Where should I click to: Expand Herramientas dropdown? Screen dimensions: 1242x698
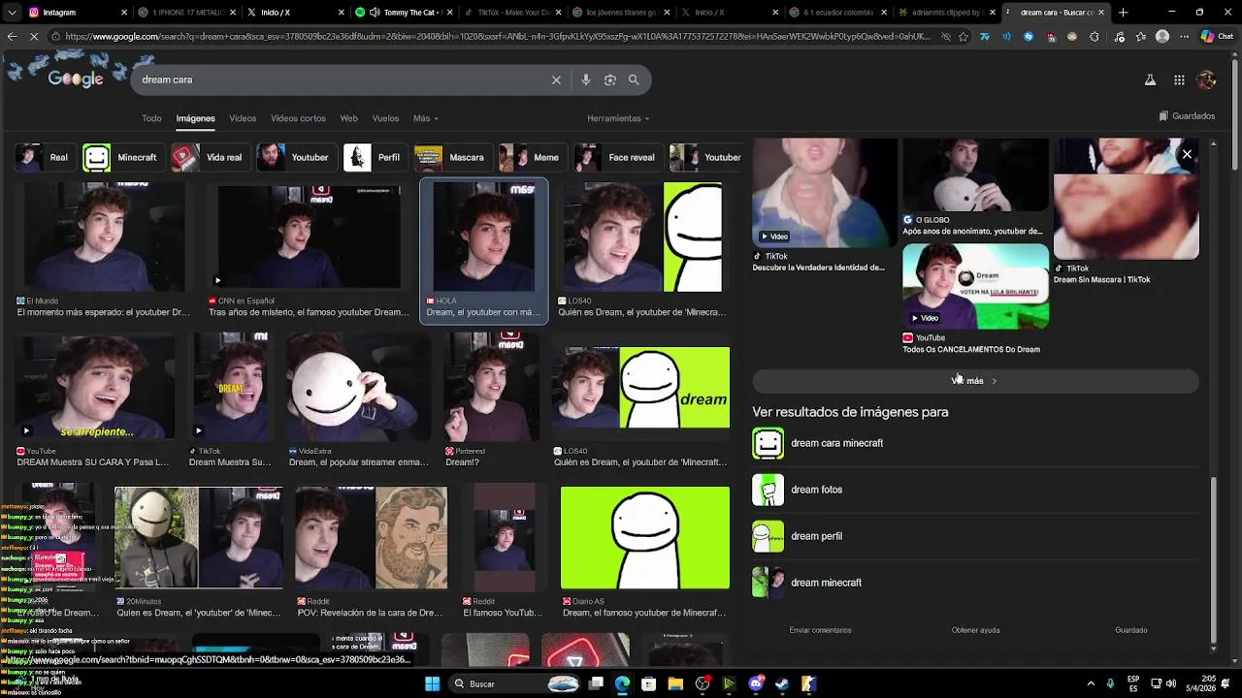coord(618,118)
